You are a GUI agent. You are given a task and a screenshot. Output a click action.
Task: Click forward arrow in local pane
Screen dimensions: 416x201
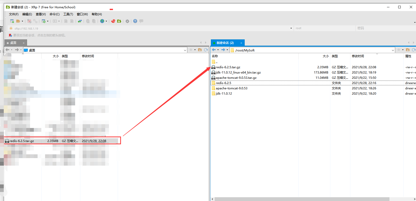(17, 50)
